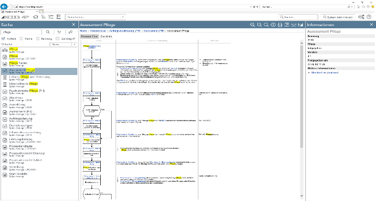Click the browser smiley feedback icon
376x201 pixels.
(x=372, y=7)
